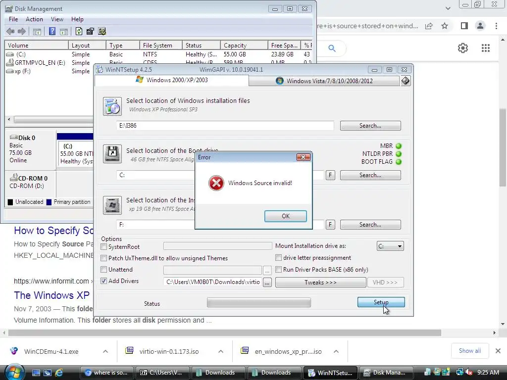Open virtio-win-0.1.173.iso download options chevron
507x380 pixels.
pos(221,351)
